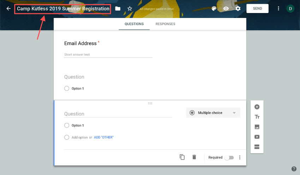Click the Add option radio circle

tap(67, 137)
